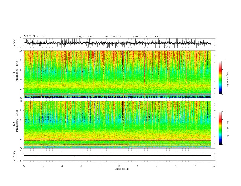Click the upper colorbar "log(PSD)(V²/Hz)" label

click(228, 79)
